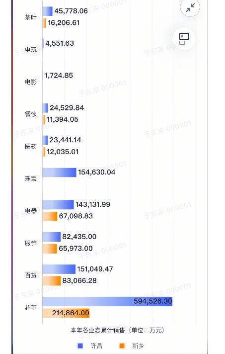225x354 pixels.
Task: Click the 百货 blue bar 151,049.47
Action: tap(59, 269)
